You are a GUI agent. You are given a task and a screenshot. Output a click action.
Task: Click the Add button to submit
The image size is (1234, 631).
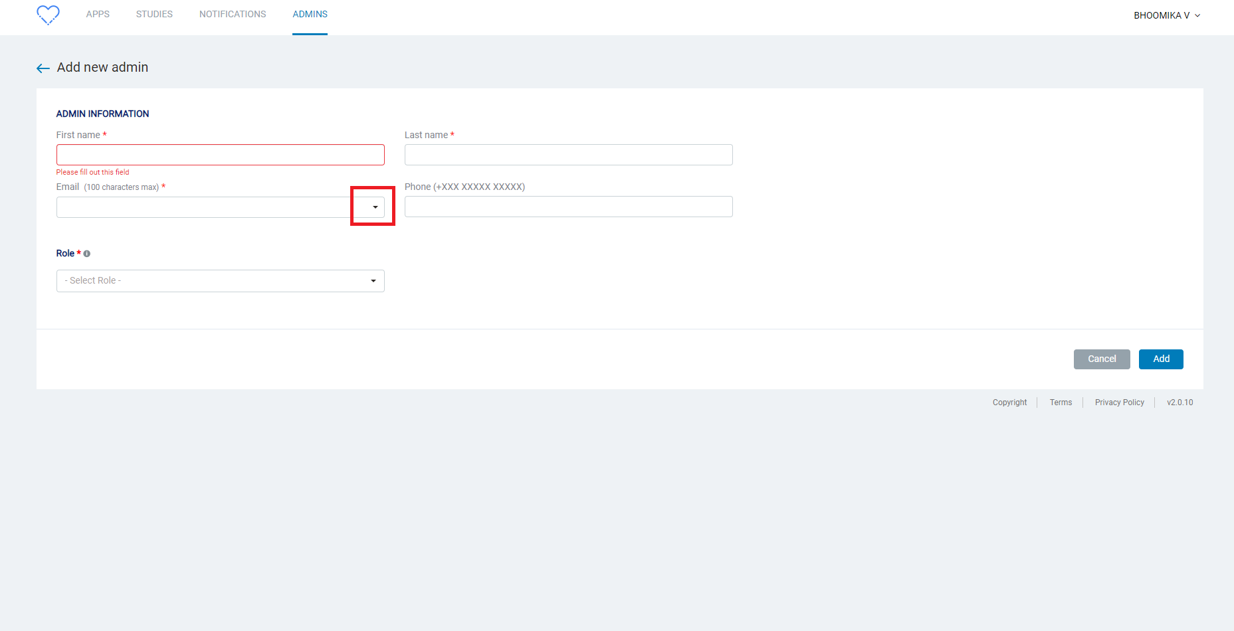[1160, 359]
